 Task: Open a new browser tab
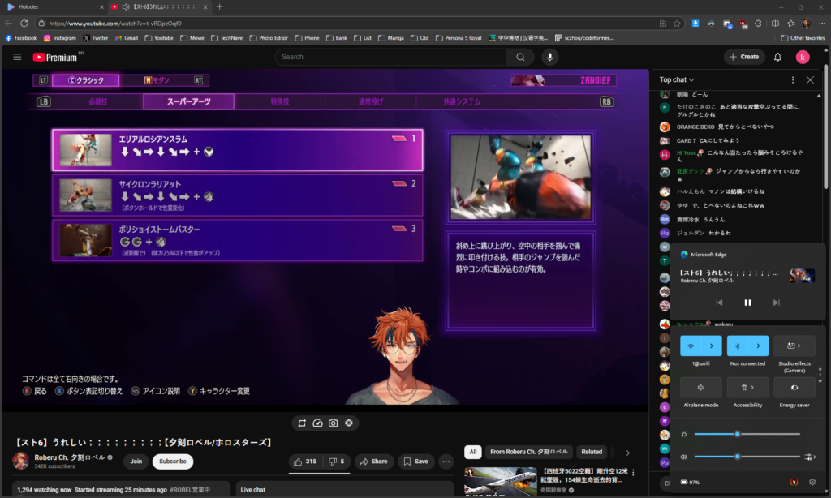[x=219, y=6]
